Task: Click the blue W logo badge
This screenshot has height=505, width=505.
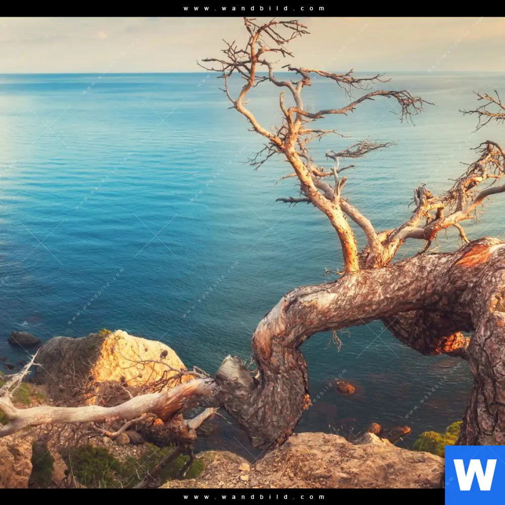Action: click(475, 475)
